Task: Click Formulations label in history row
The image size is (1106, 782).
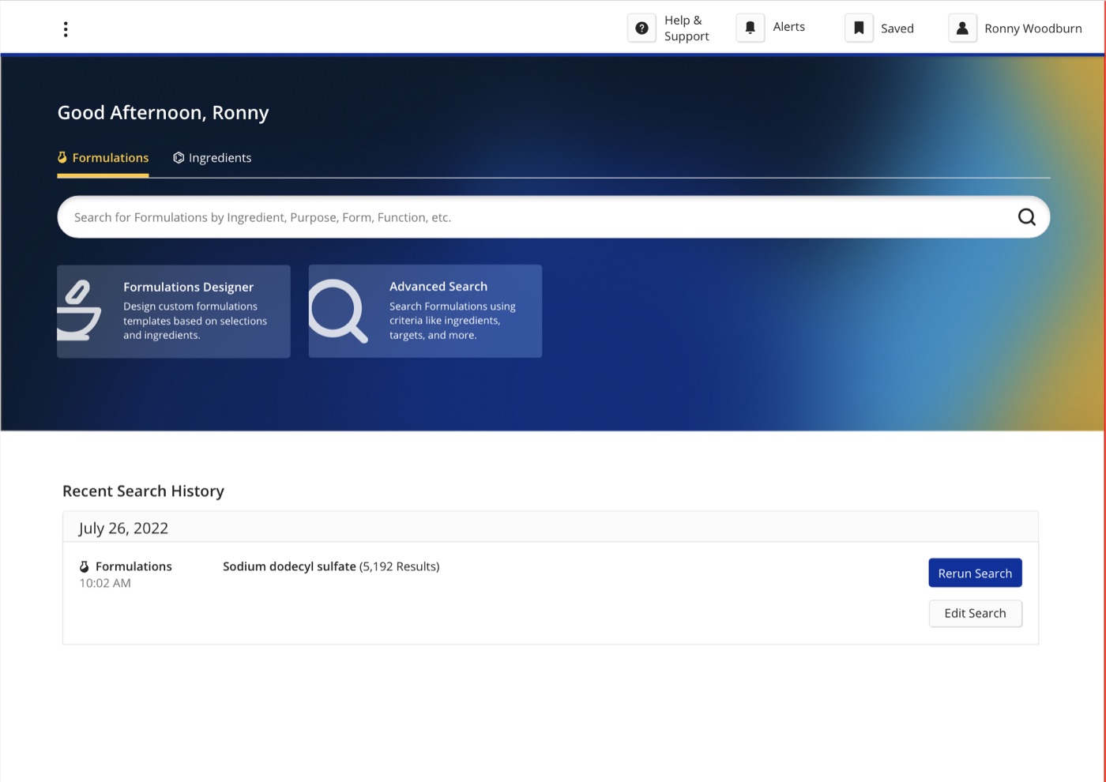Action: tap(134, 566)
